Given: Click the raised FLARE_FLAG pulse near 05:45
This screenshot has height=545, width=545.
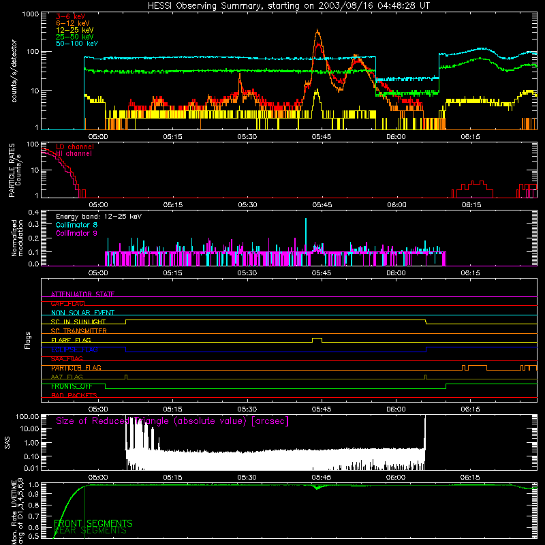Looking at the screenshot, I should click(x=317, y=340).
